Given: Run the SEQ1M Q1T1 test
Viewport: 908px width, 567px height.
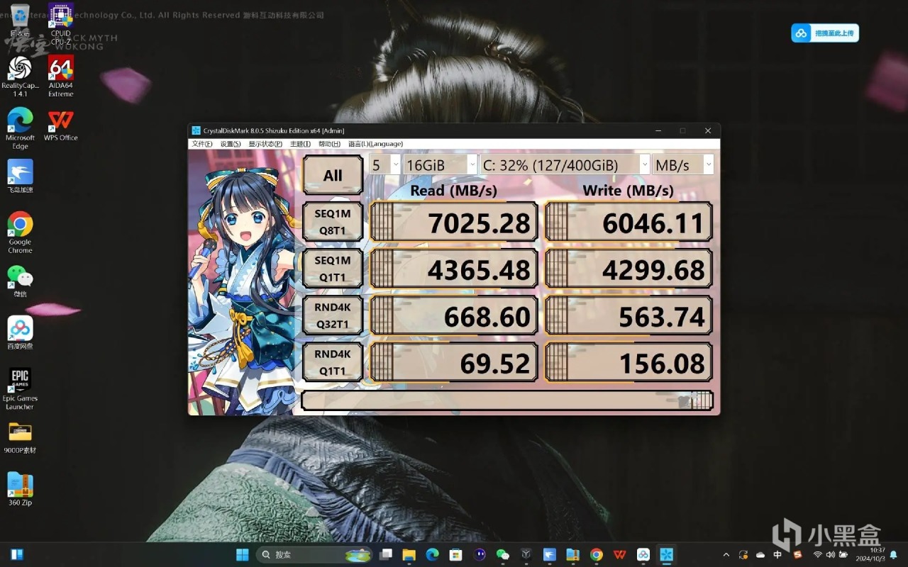Looking at the screenshot, I should (x=333, y=269).
